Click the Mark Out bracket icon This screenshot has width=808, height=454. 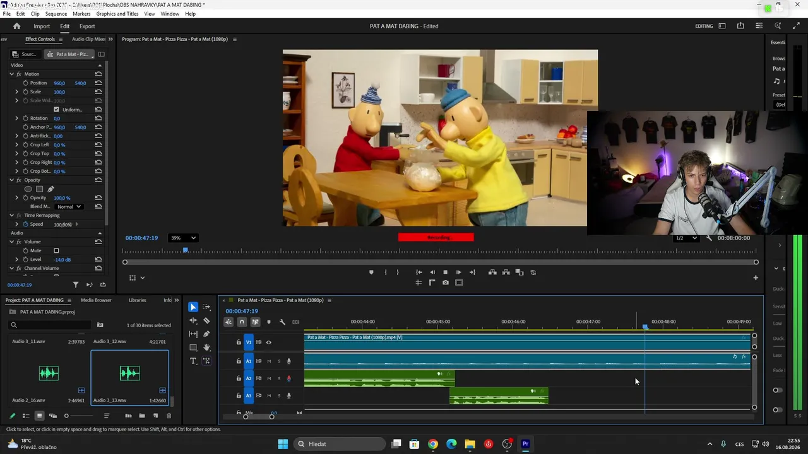pyautogui.click(x=398, y=272)
